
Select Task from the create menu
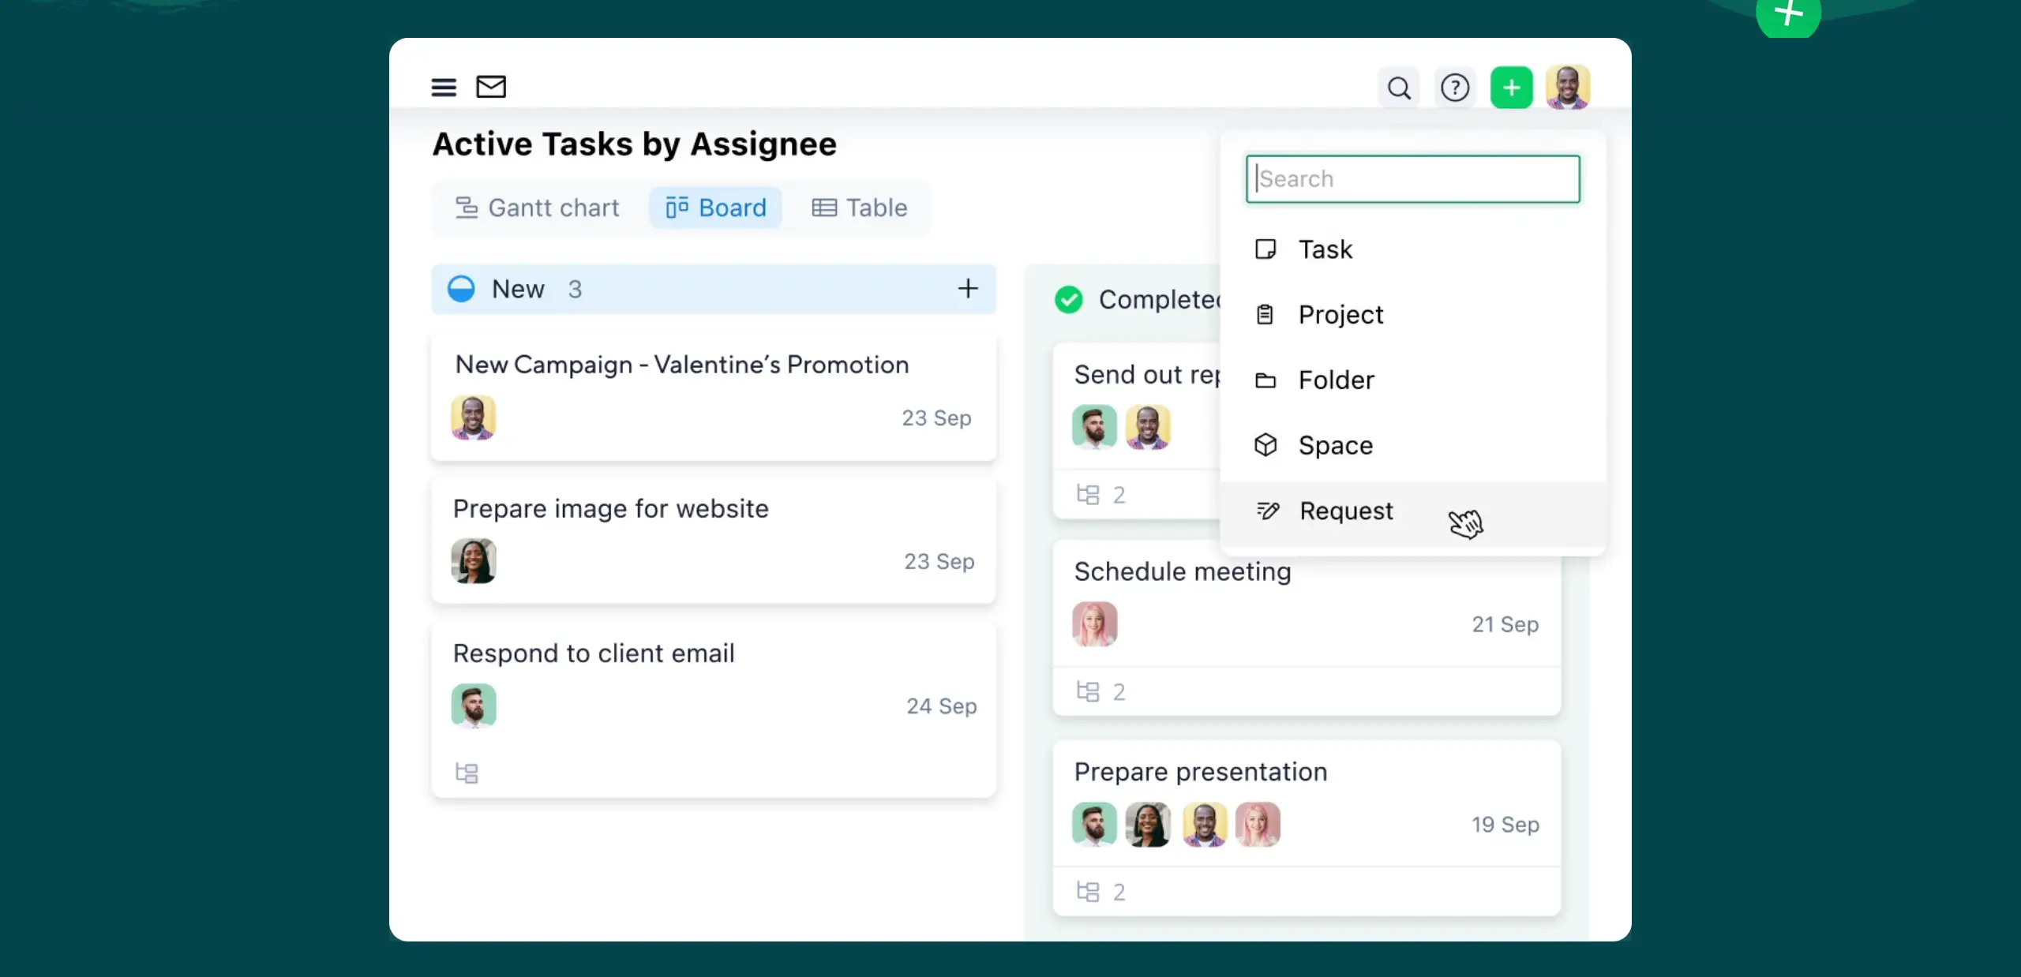point(1325,249)
